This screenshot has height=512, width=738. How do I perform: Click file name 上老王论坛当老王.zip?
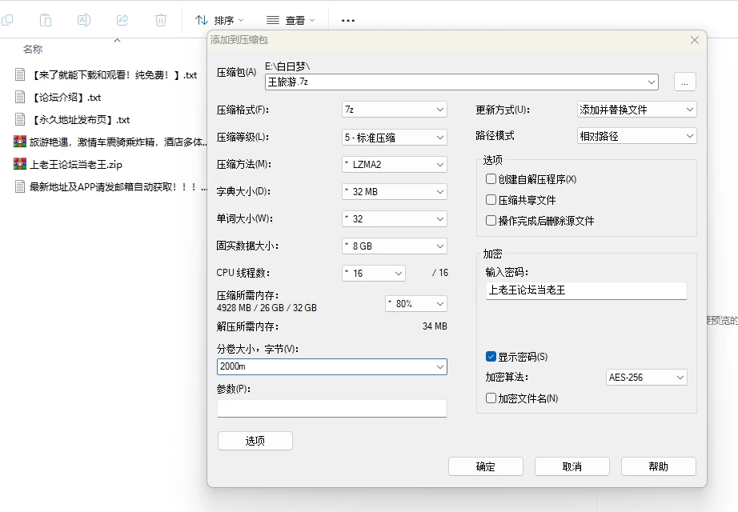coord(76,165)
